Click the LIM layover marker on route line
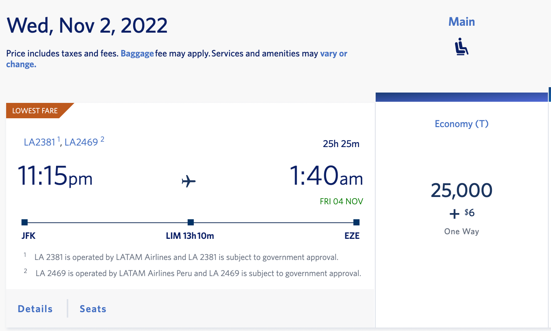This screenshot has height=331, width=551. [190, 222]
